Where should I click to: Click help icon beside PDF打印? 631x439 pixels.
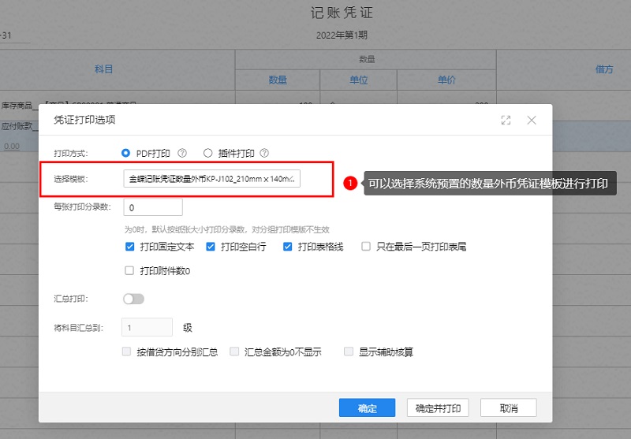182,153
